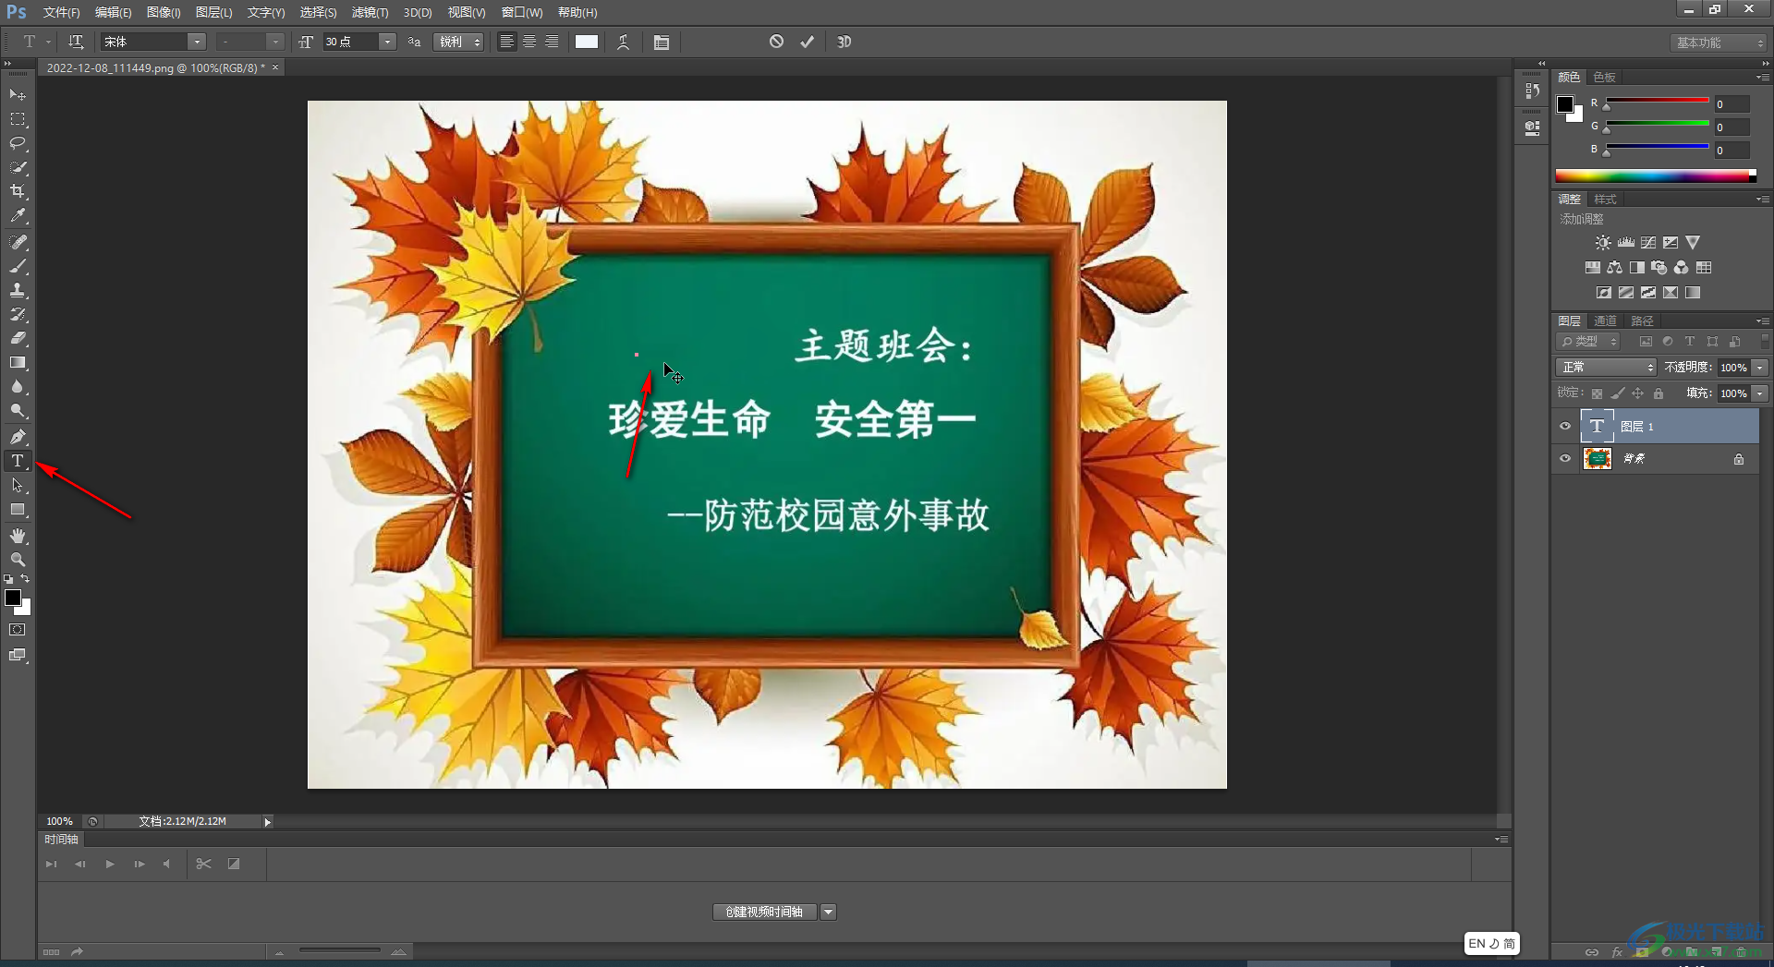Open the font size 30点 dropdown

[x=387, y=42]
